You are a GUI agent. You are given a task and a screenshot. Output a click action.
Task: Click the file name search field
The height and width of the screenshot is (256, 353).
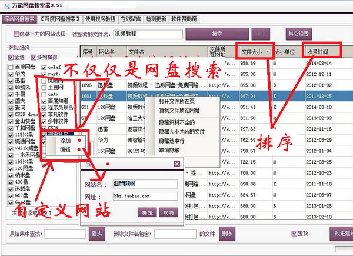click(148, 34)
